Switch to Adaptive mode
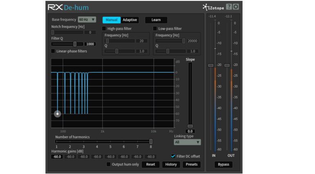The width and height of the screenshot is (315, 174). click(130, 20)
